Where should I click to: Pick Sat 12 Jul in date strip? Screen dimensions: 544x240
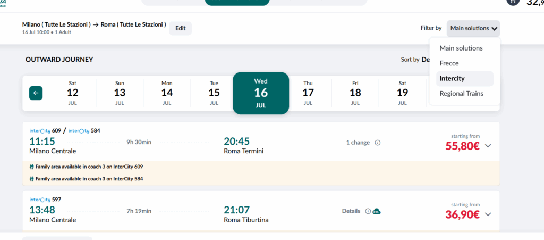coord(72,93)
